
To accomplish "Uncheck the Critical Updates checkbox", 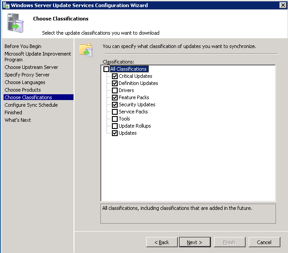I will click(x=115, y=76).
